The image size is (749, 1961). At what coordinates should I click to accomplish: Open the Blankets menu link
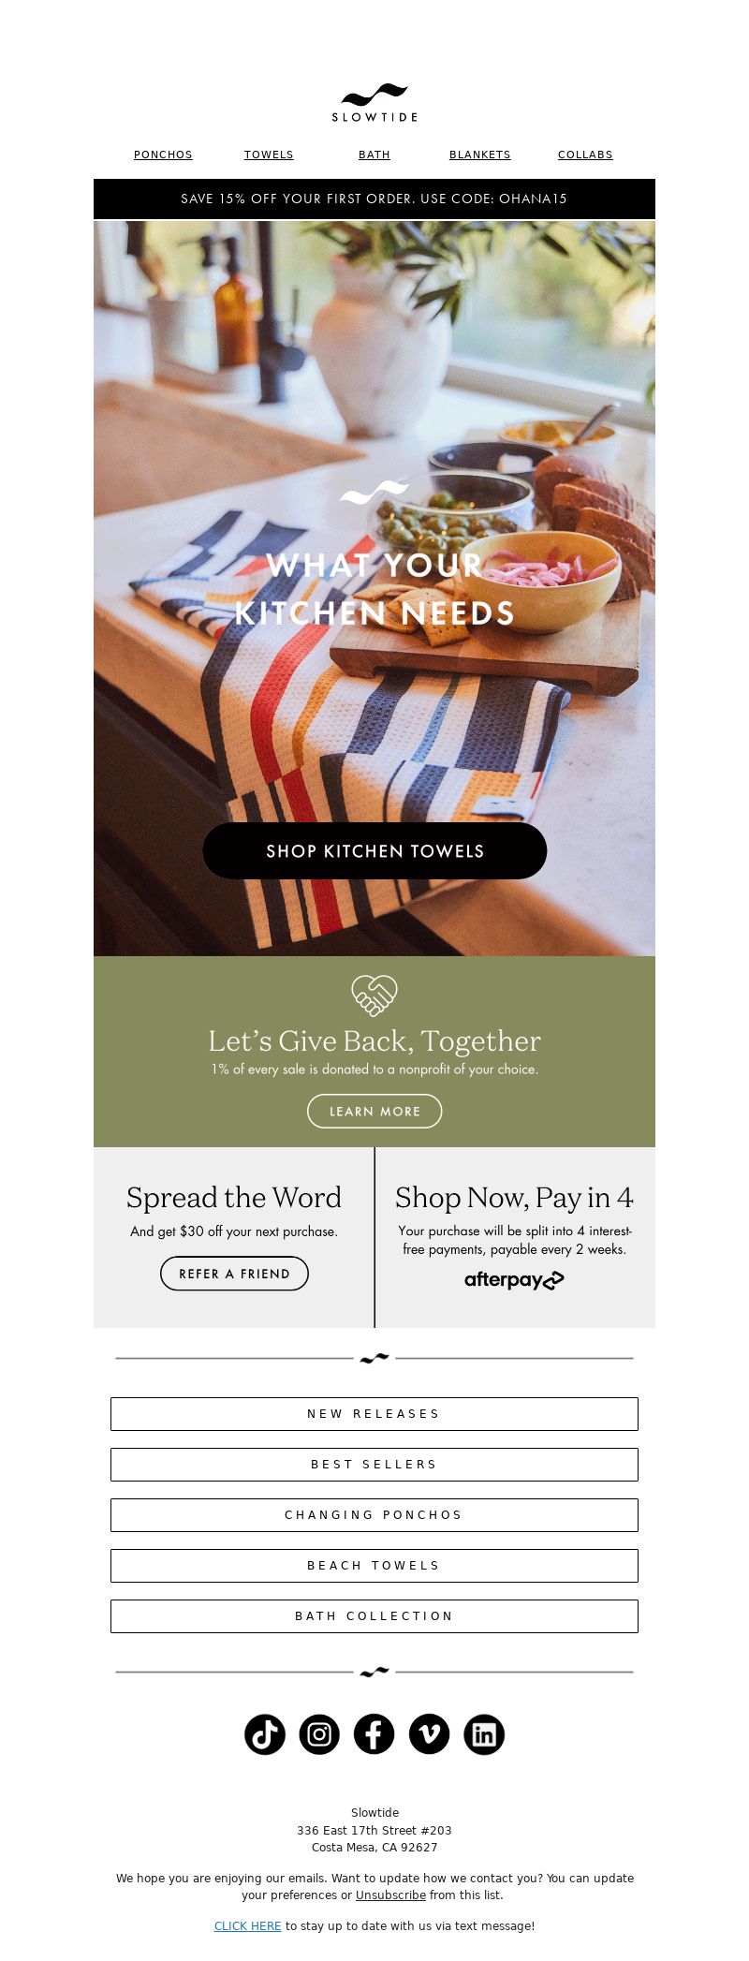(480, 155)
